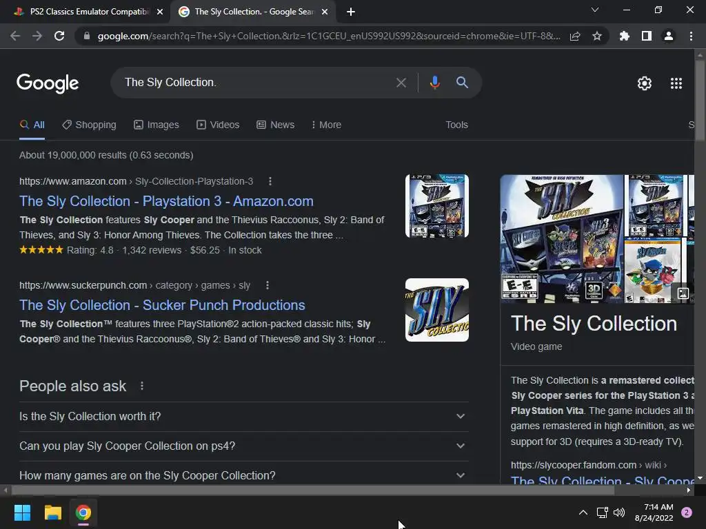Image resolution: width=706 pixels, height=529 pixels.
Task: Click the scroll down arrow
Action: coord(700,478)
